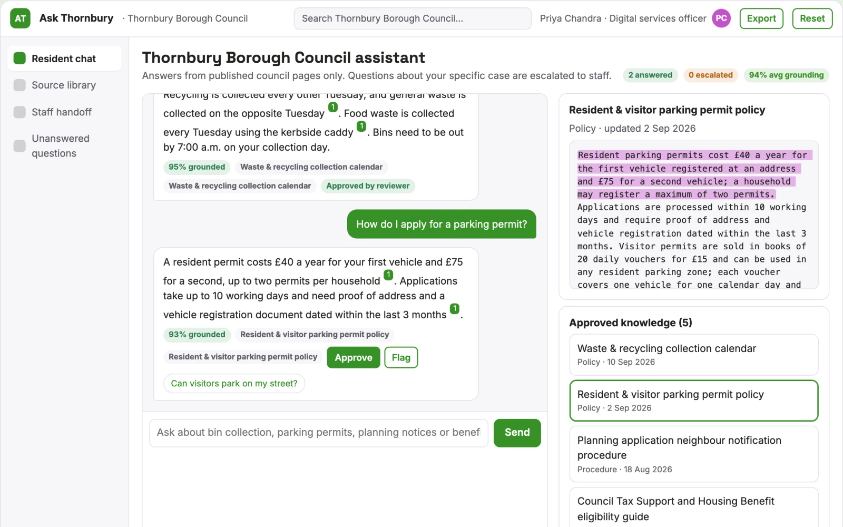Click the Source library sidebar icon
Image resolution: width=843 pixels, height=527 pixels.
pyautogui.click(x=19, y=85)
